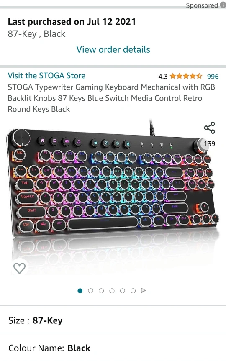Tap the 4.3 rating value
Screen dimensions: 226x361
(x=163, y=77)
